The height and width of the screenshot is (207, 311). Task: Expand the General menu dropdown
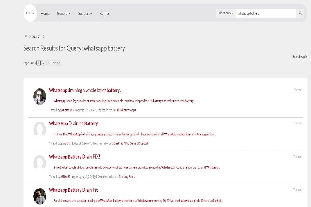coord(63,13)
